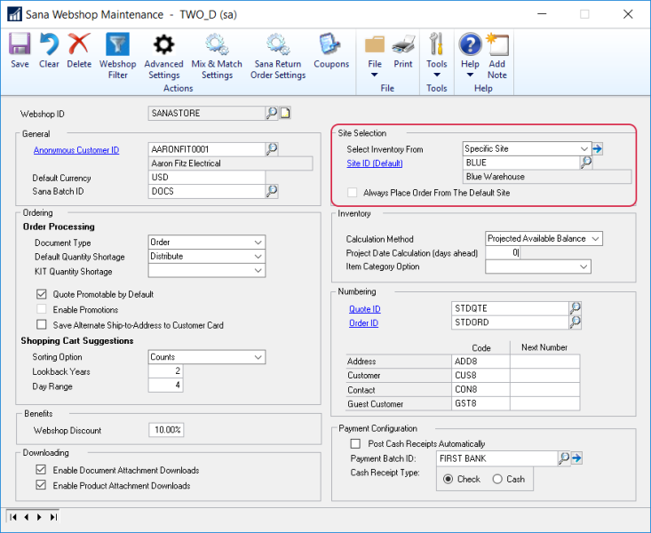
Task: Open the Help menu
Action: (470, 57)
